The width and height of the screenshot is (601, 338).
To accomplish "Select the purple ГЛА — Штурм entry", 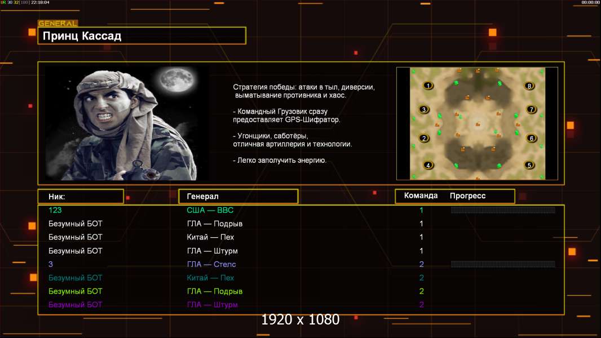I will tap(212, 305).
